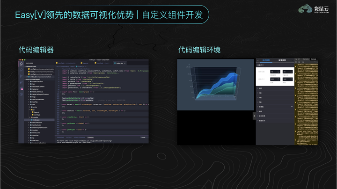This screenshot has height=189, width=337.
Task: Expand the entry folder under text
Action: pyautogui.click(x=39, y=107)
